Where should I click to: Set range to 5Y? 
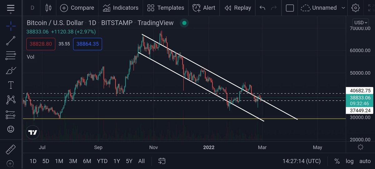[129, 161]
